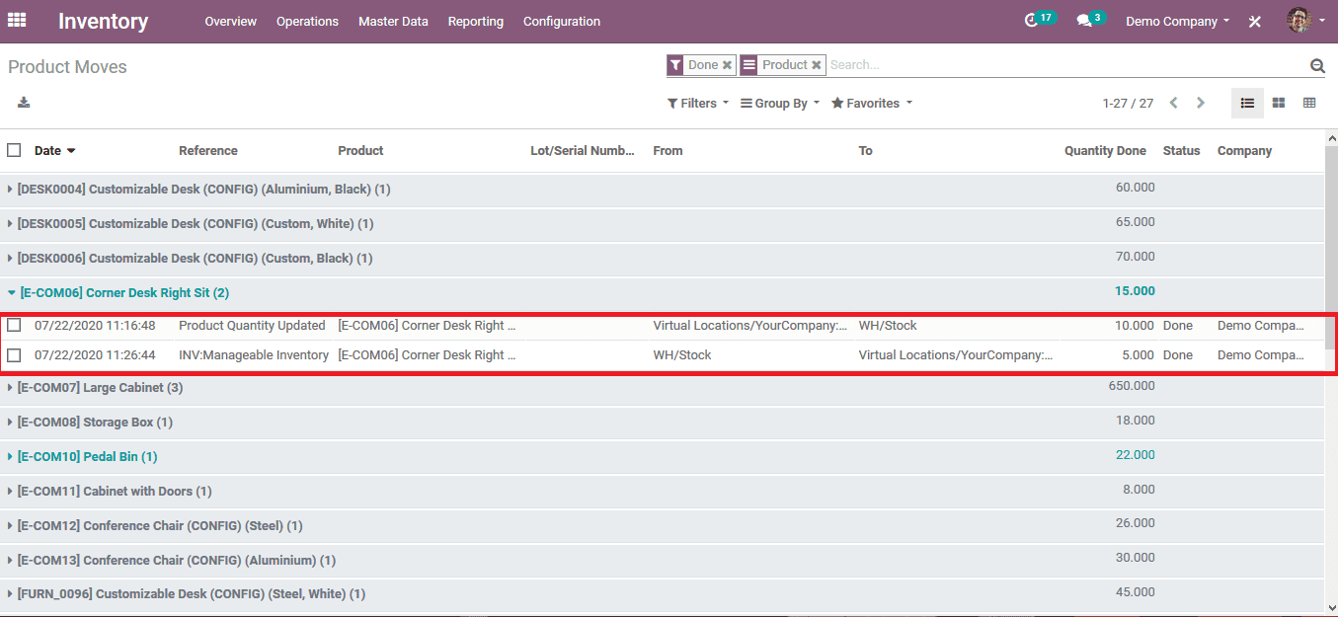
Task: Click quantity 10.000 cell
Action: tap(1135, 325)
